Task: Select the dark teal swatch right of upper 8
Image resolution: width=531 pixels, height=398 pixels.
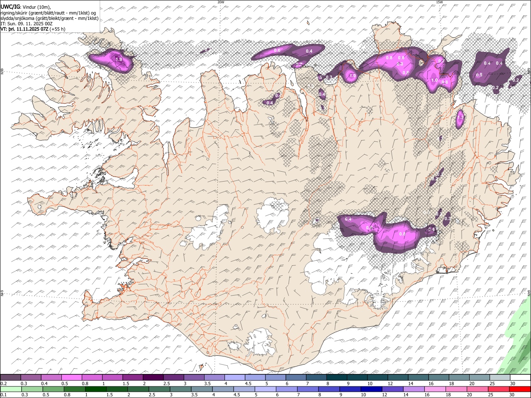Action: click(x=336, y=377)
